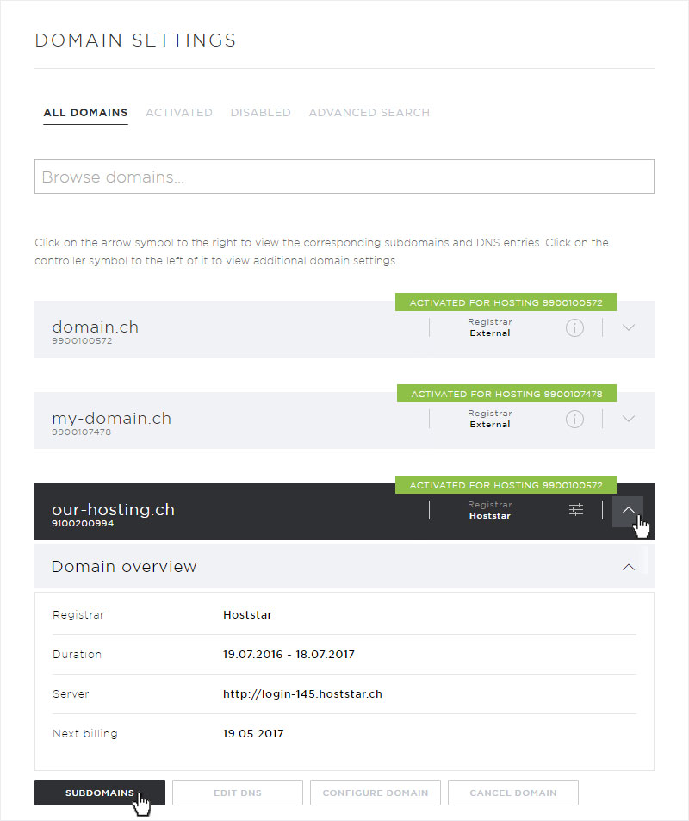The image size is (689, 821).
Task: Click the ID 9900100572 under domain.ch
Action: point(82,341)
